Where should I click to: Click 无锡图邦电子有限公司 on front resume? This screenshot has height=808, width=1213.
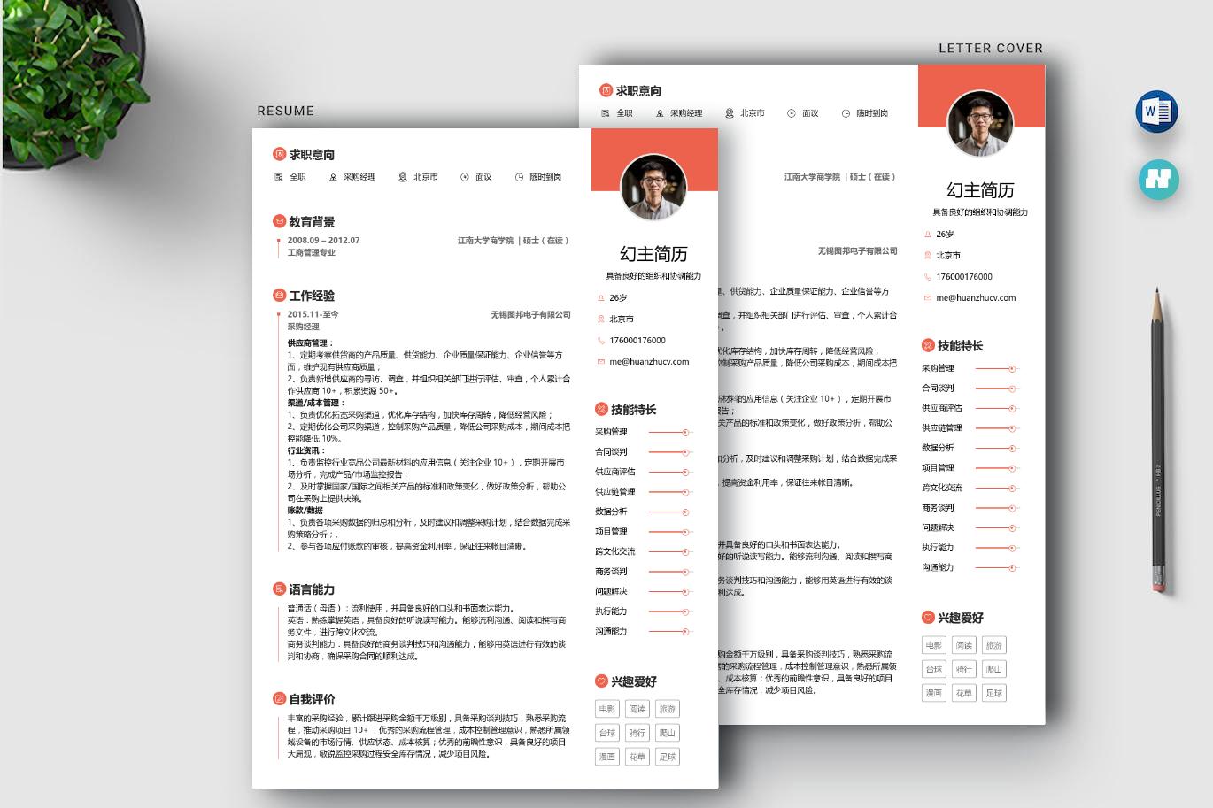pos(531,314)
